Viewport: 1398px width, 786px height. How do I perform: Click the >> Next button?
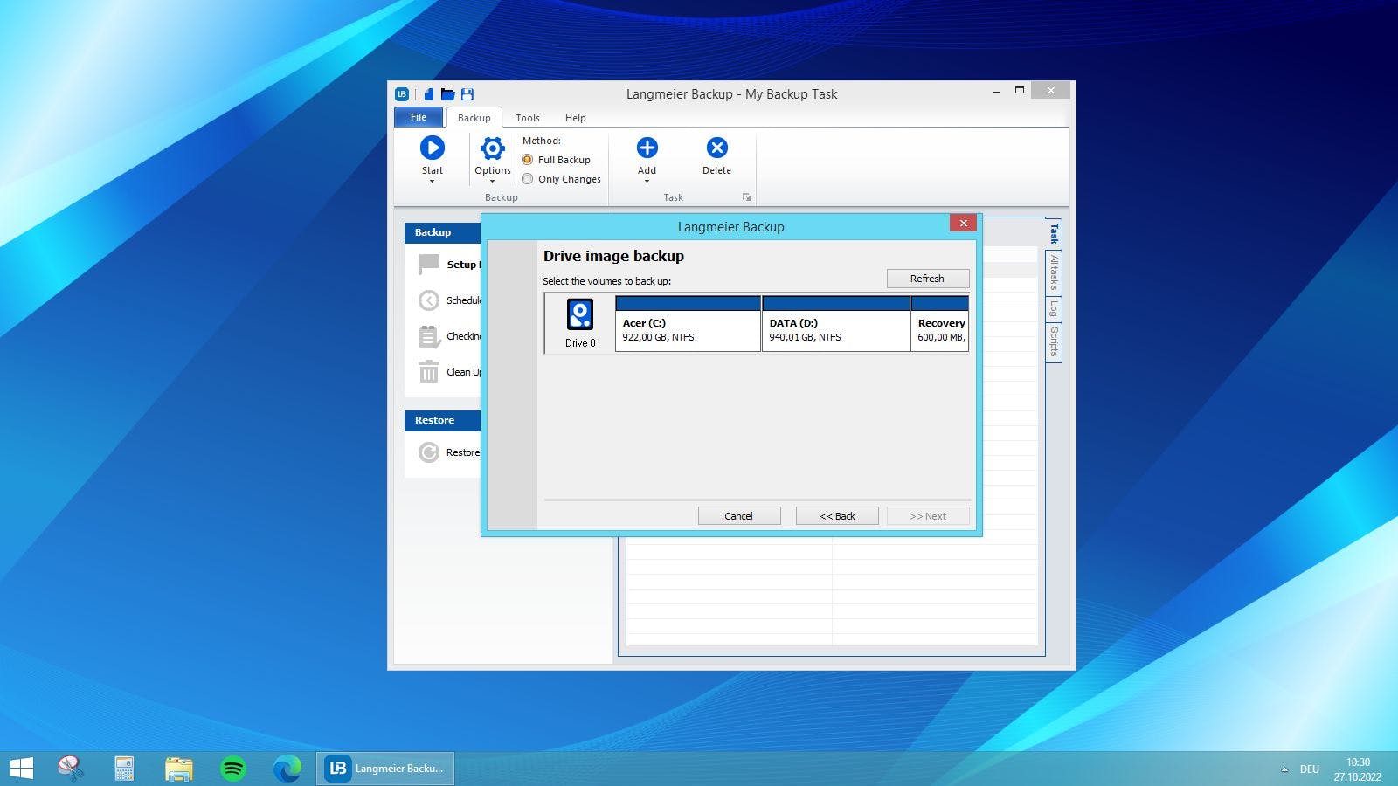(928, 516)
